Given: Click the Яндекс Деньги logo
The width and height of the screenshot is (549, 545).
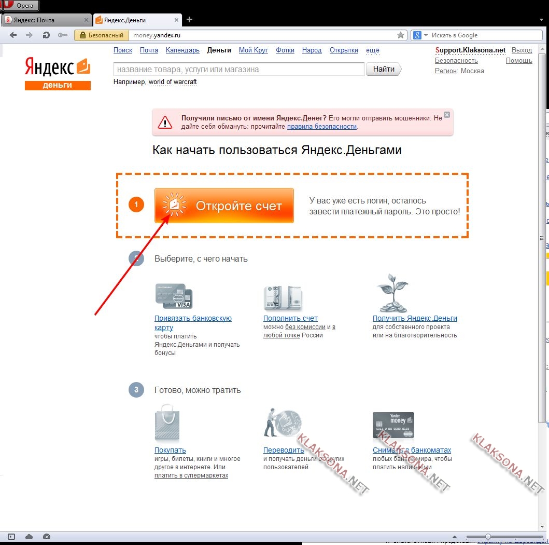Looking at the screenshot, I should [58, 73].
